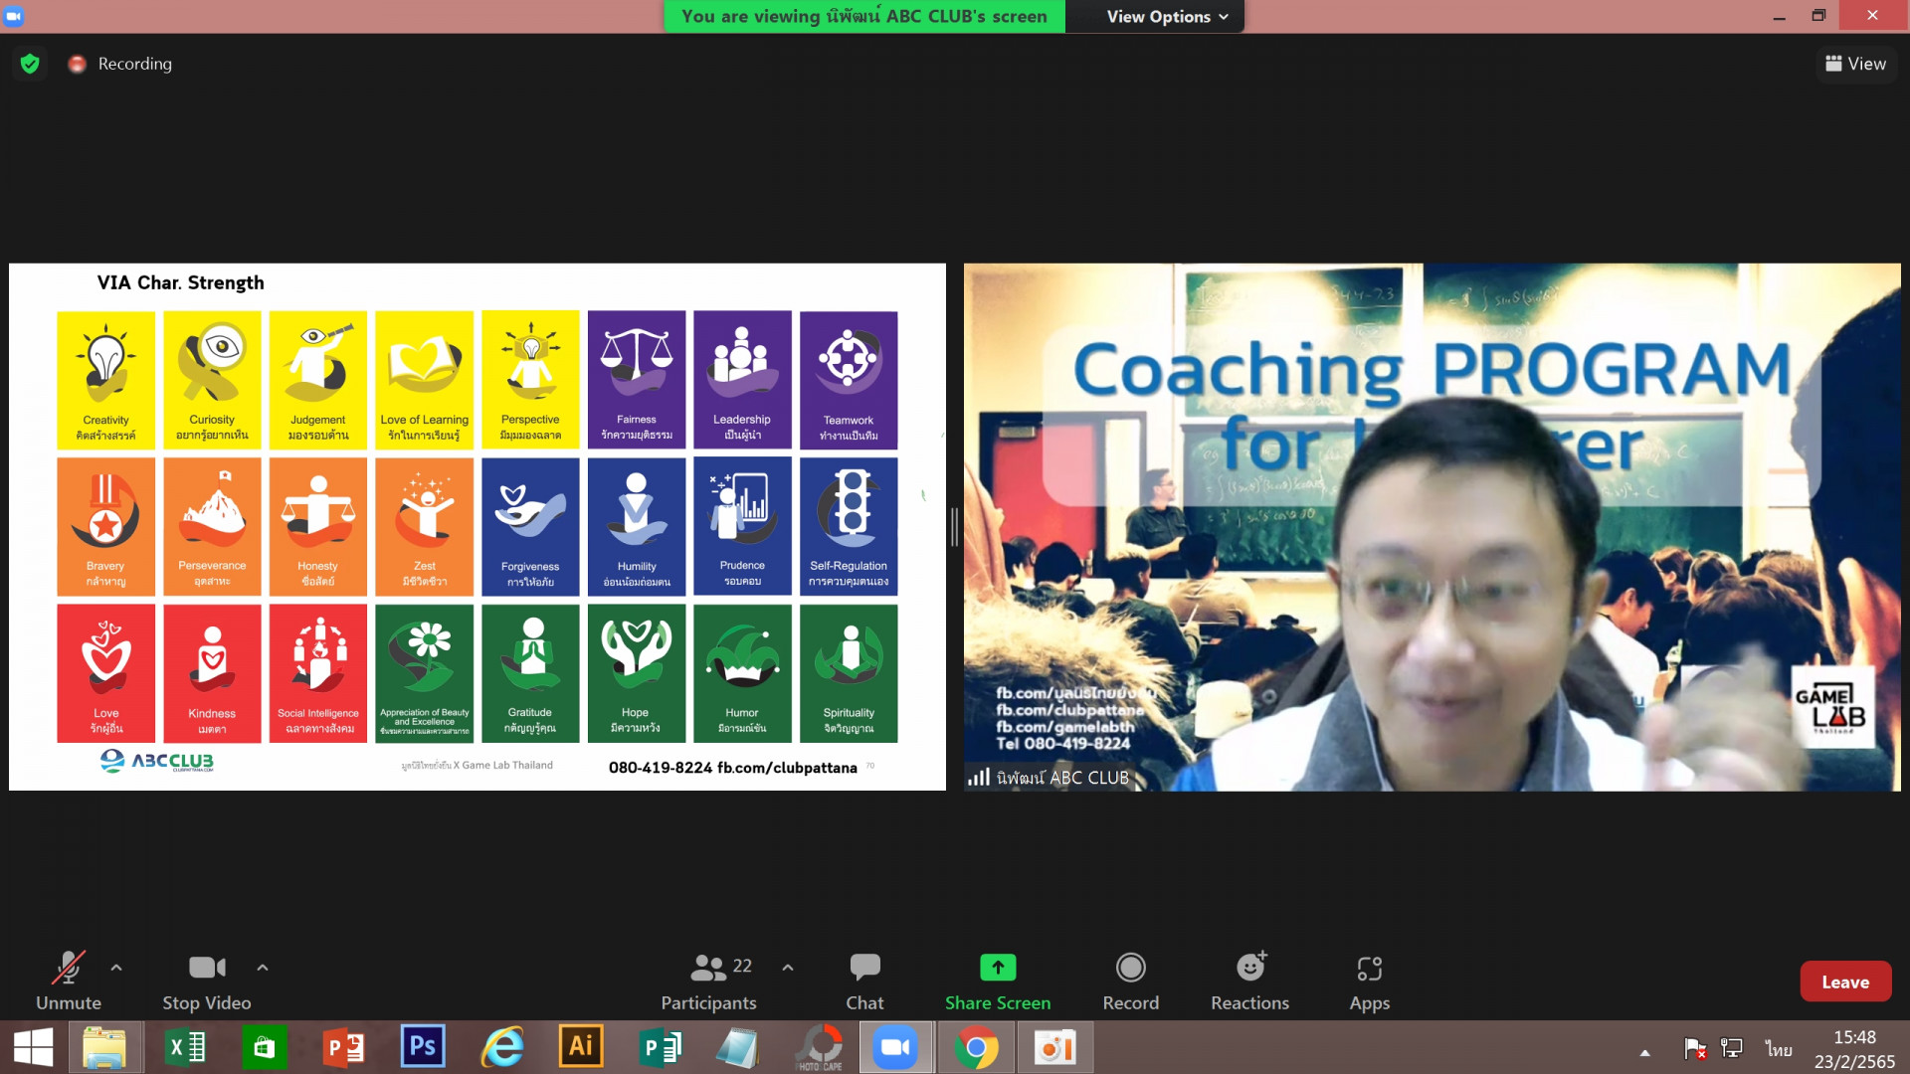
Task: Show hidden system tray icons
Action: pos(1645,1051)
